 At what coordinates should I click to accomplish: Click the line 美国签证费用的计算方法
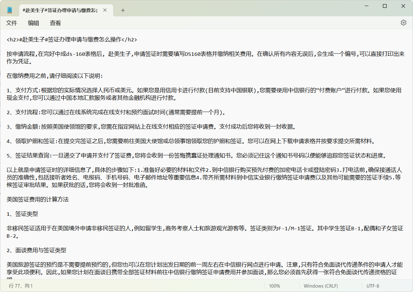point(38,199)
